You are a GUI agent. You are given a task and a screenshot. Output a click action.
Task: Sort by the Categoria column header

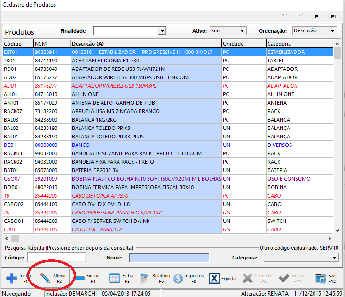(300, 44)
